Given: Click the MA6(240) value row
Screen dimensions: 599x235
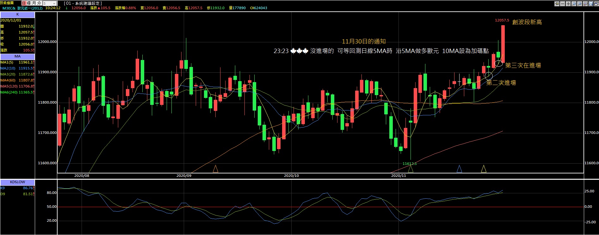Looking at the screenshot, I should point(17,92).
